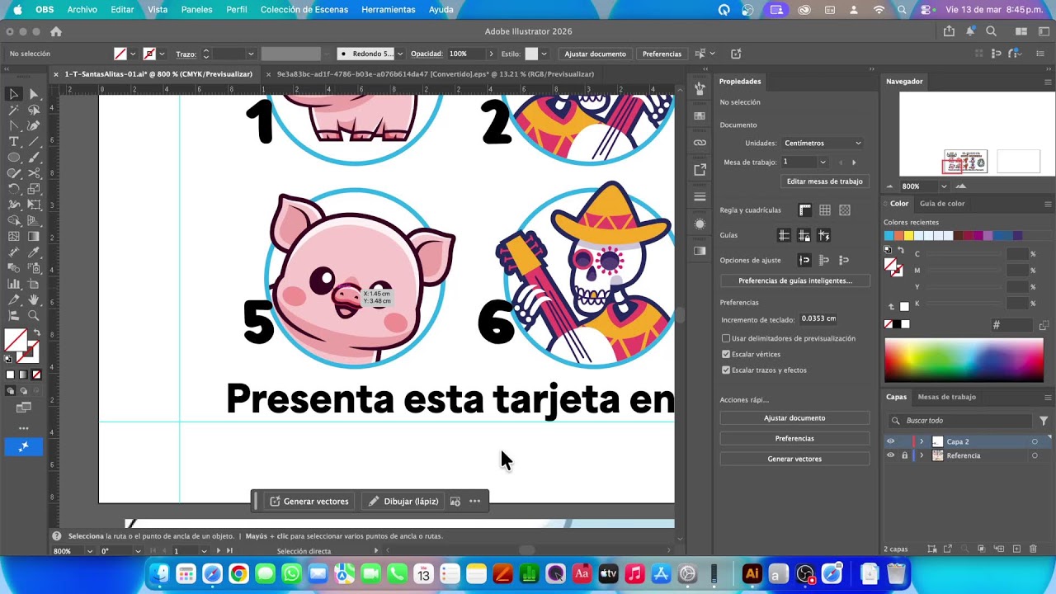Select the Magic Wand tool
Image resolution: width=1056 pixels, height=594 pixels.
(14, 110)
